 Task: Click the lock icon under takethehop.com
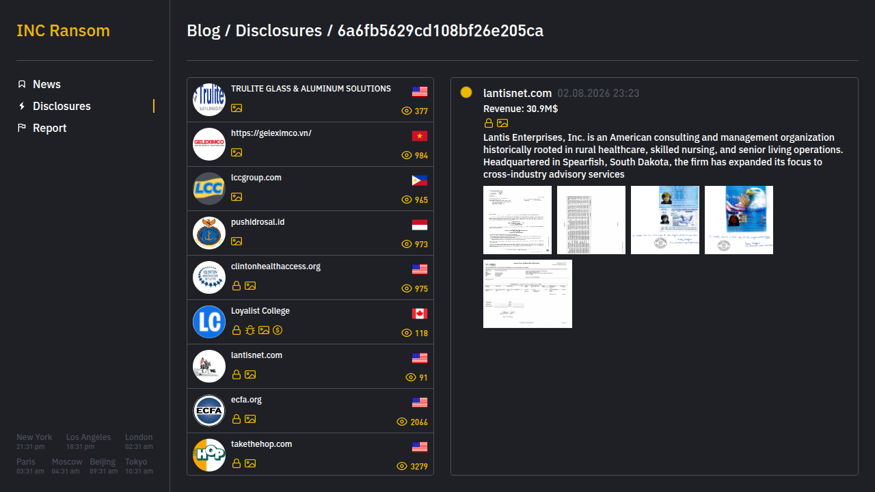click(237, 463)
